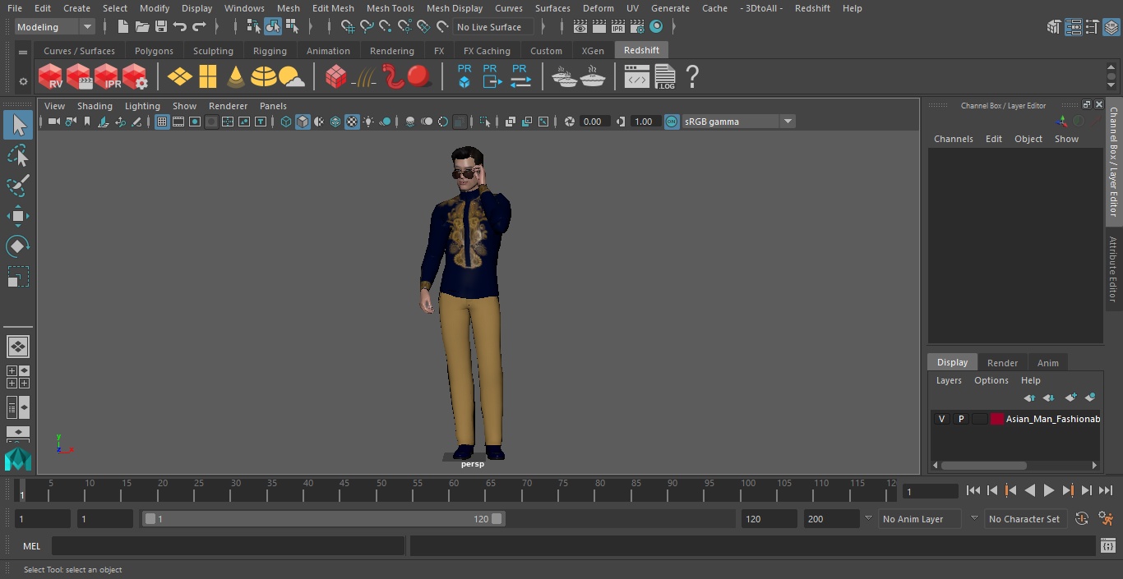The width and height of the screenshot is (1123, 579).
Task: Toggle use all lights in viewport
Action: (368, 122)
